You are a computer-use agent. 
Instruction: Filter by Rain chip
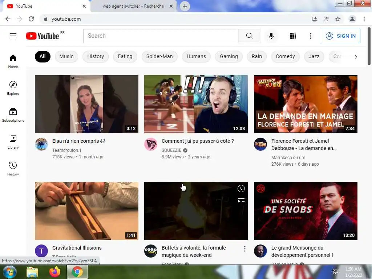point(257,56)
